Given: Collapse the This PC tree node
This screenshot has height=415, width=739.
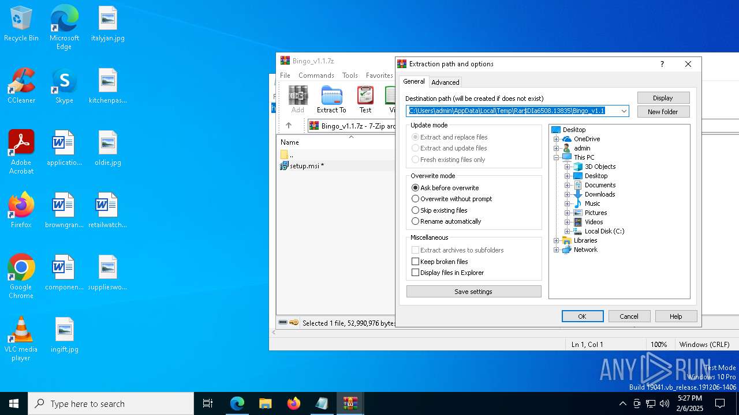Looking at the screenshot, I should pos(556,157).
